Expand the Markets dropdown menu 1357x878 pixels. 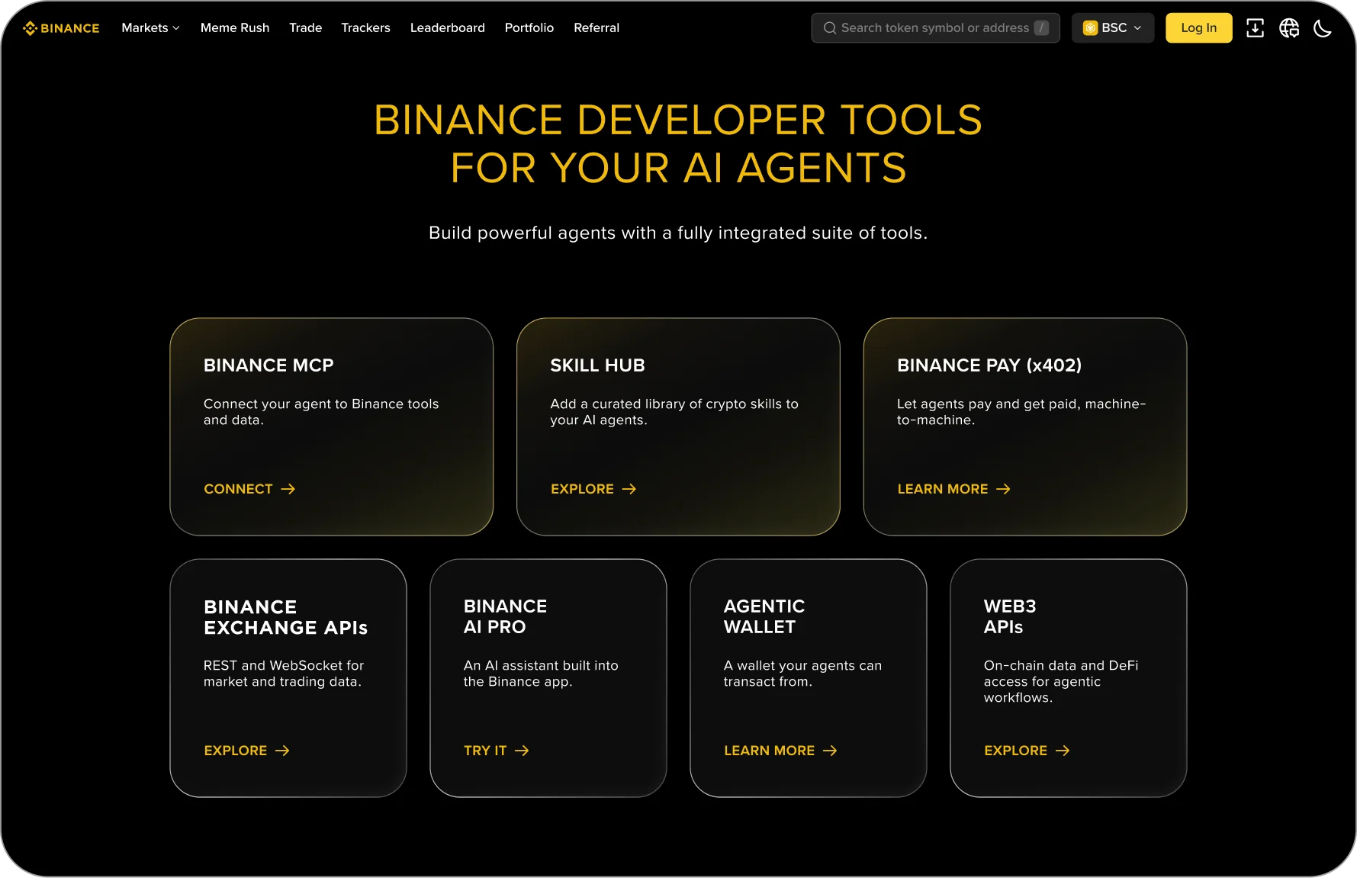[150, 28]
